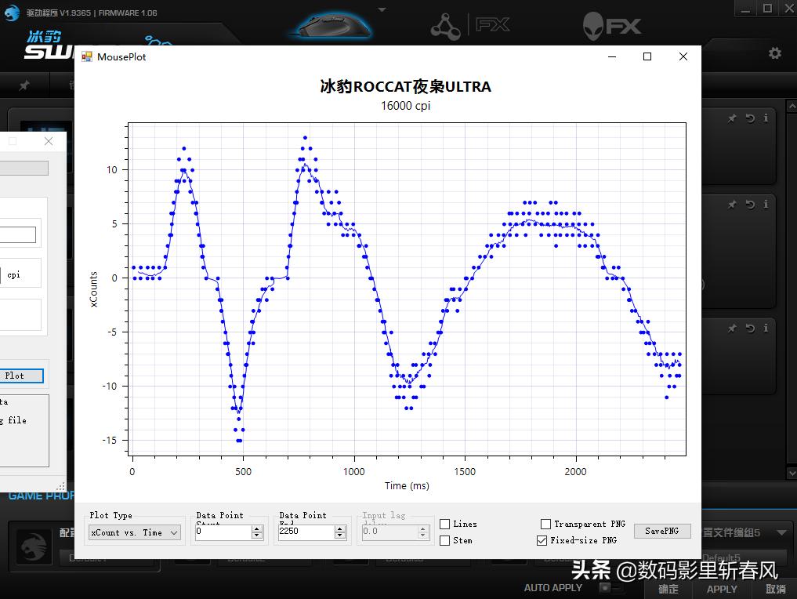Open the Swarm settings gear icon

click(x=774, y=53)
